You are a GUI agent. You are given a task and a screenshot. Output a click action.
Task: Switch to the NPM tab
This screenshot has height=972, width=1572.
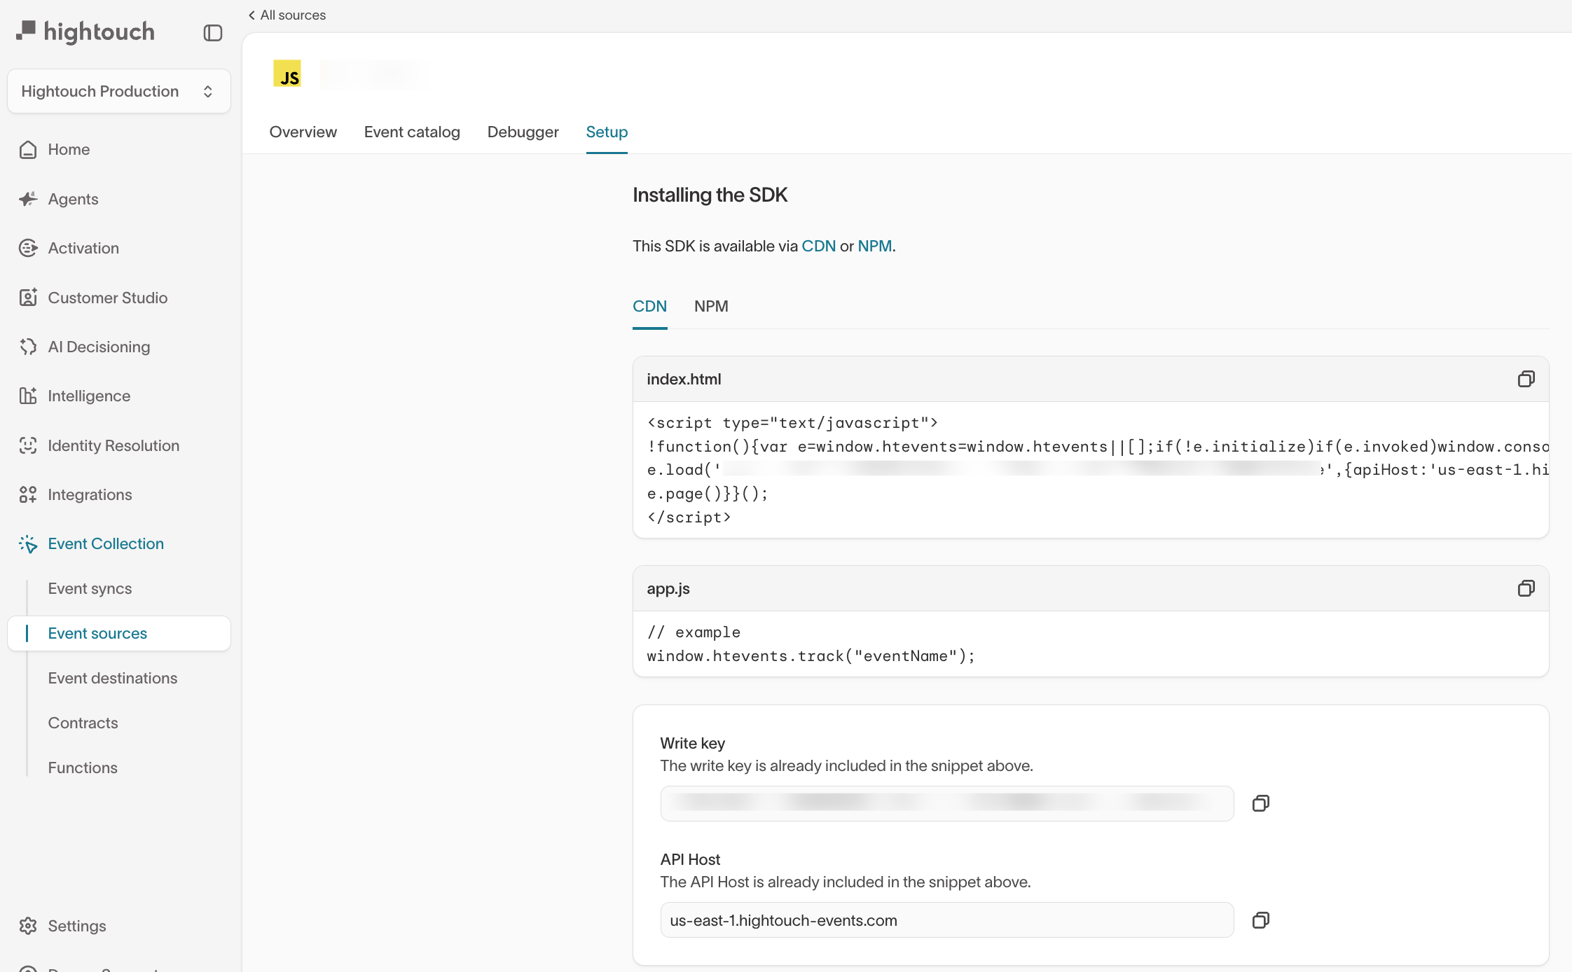[x=711, y=306]
